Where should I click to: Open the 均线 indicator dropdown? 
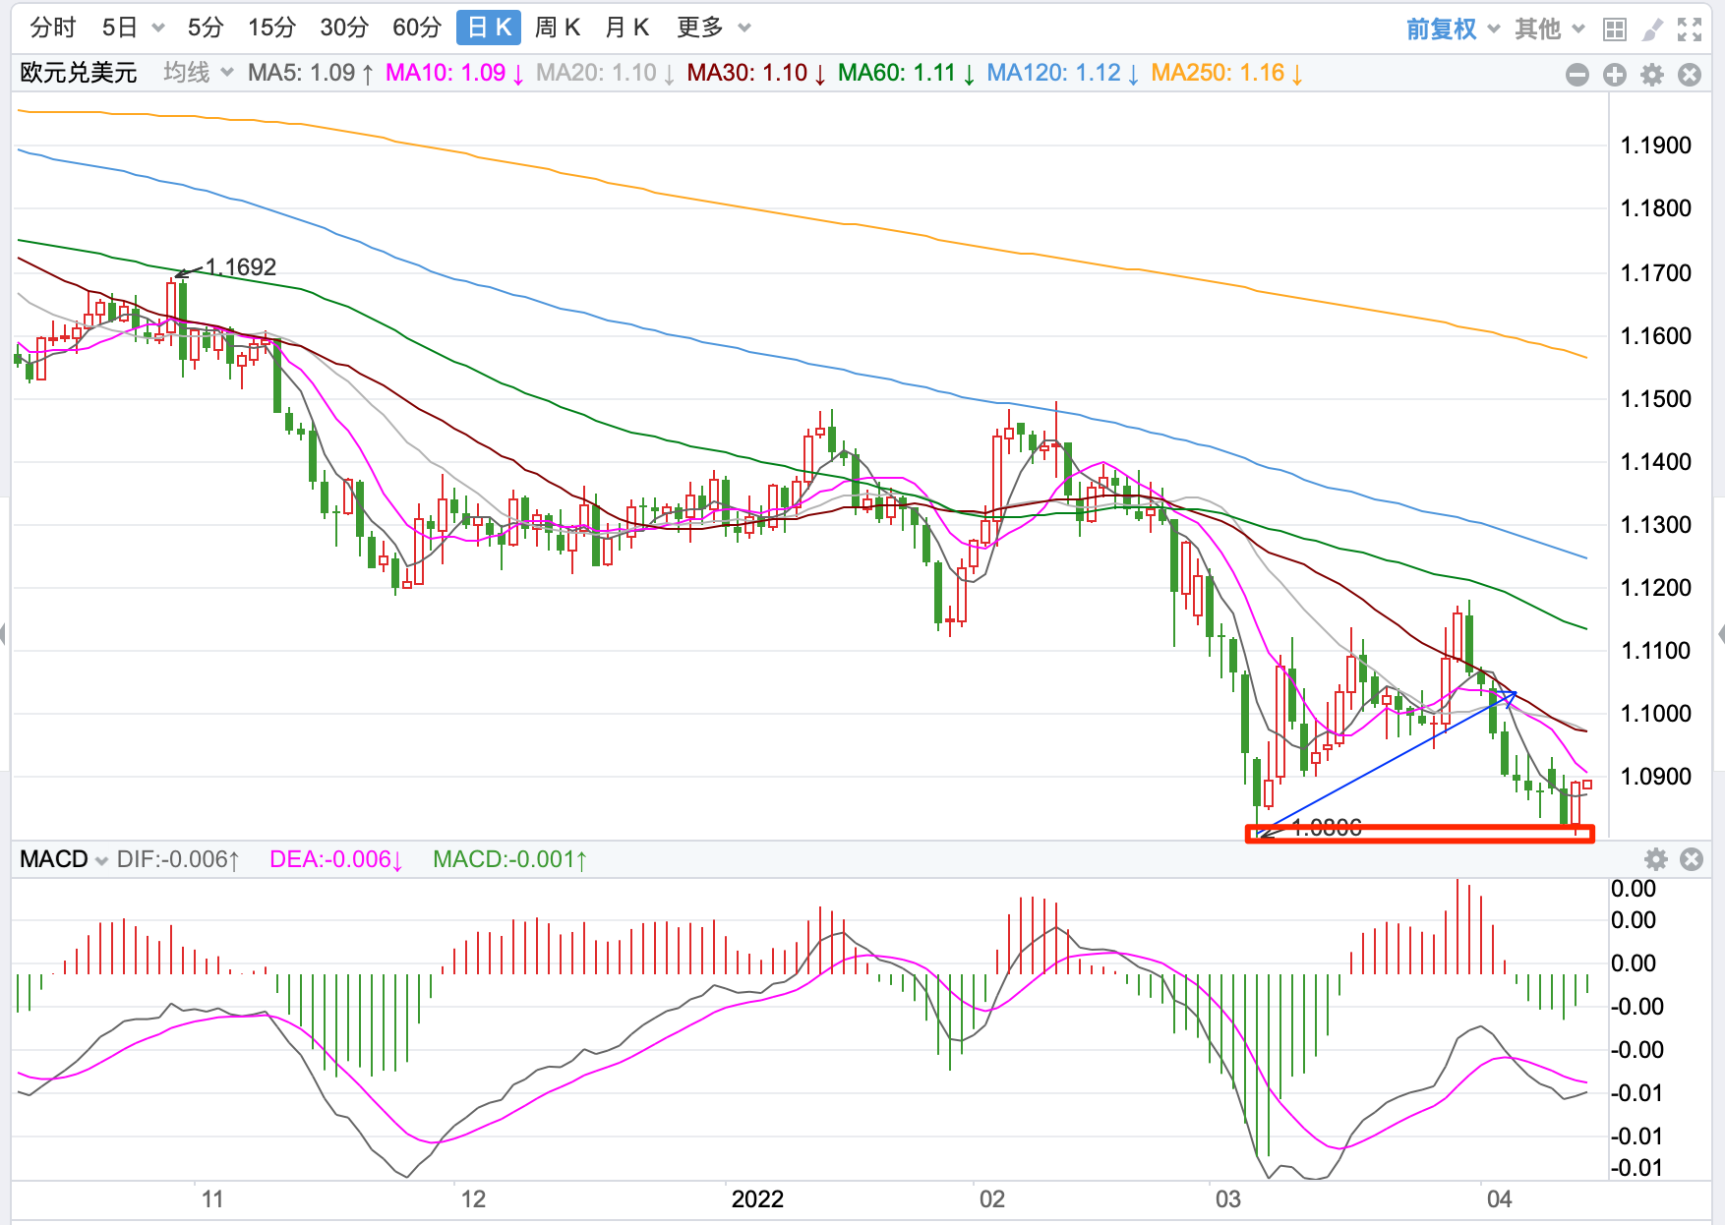(198, 73)
